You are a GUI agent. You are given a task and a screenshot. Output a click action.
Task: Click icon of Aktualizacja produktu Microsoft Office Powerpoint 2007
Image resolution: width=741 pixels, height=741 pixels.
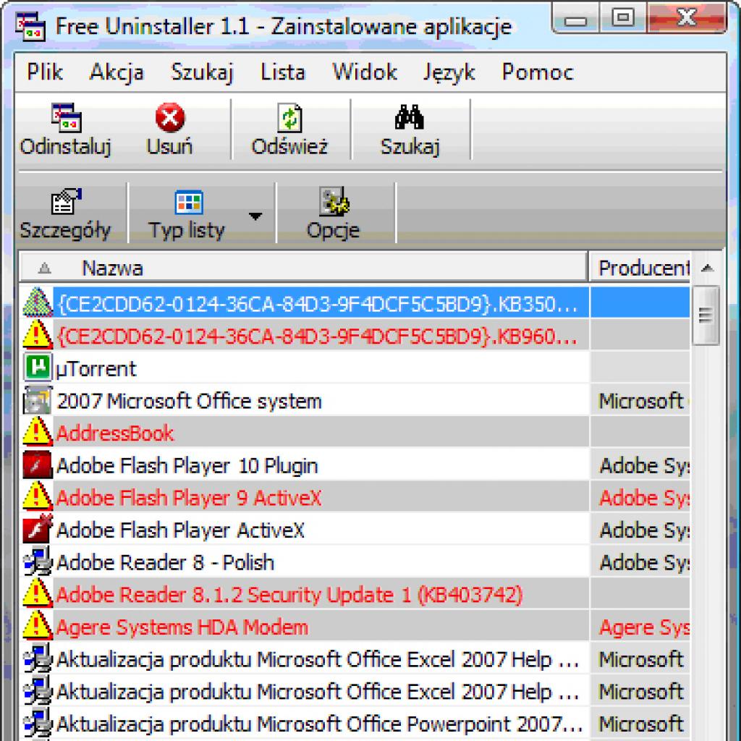pyautogui.click(x=38, y=722)
